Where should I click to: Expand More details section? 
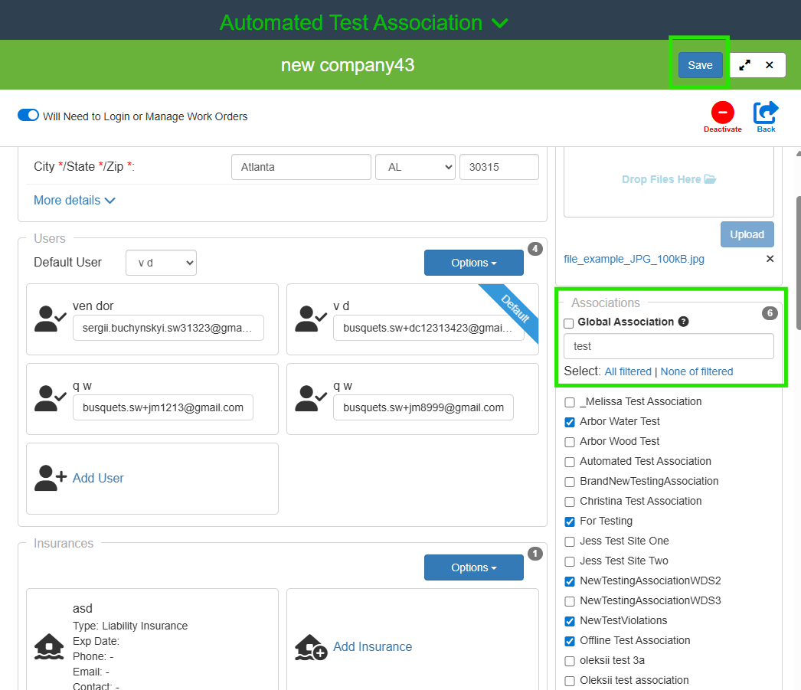coord(74,201)
